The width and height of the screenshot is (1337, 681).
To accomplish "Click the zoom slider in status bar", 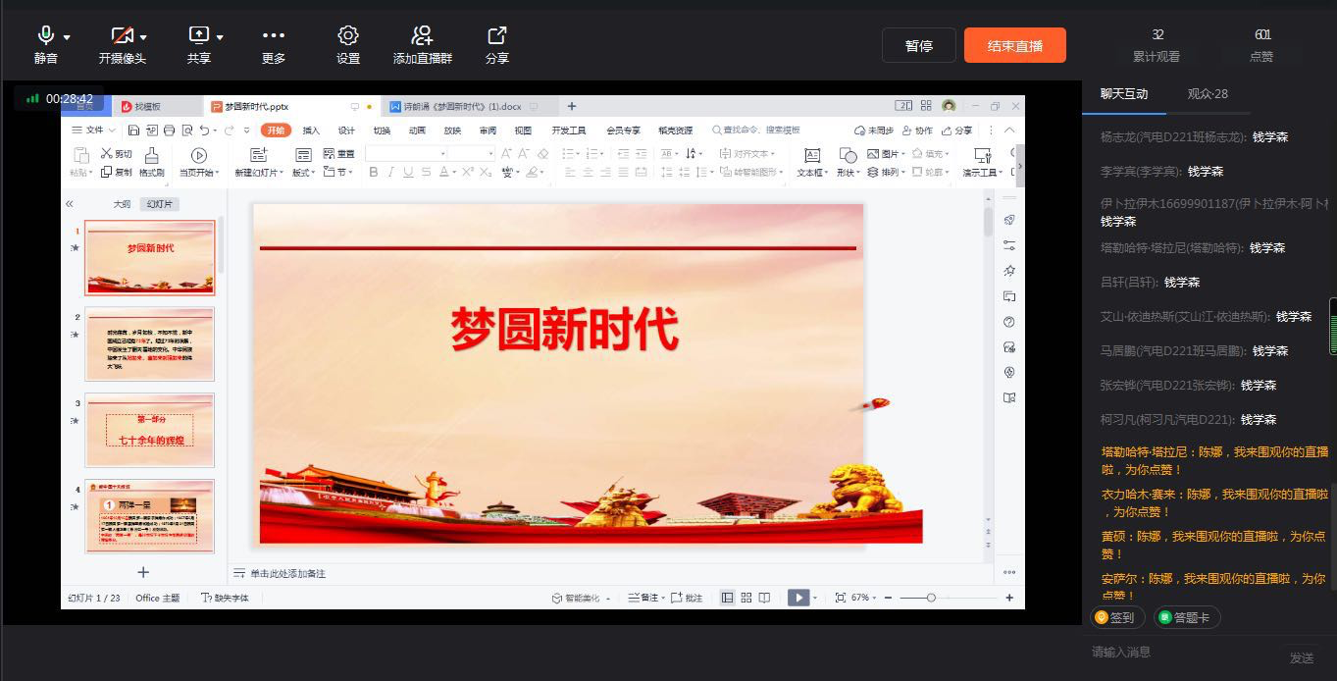I will tap(931, 598).
